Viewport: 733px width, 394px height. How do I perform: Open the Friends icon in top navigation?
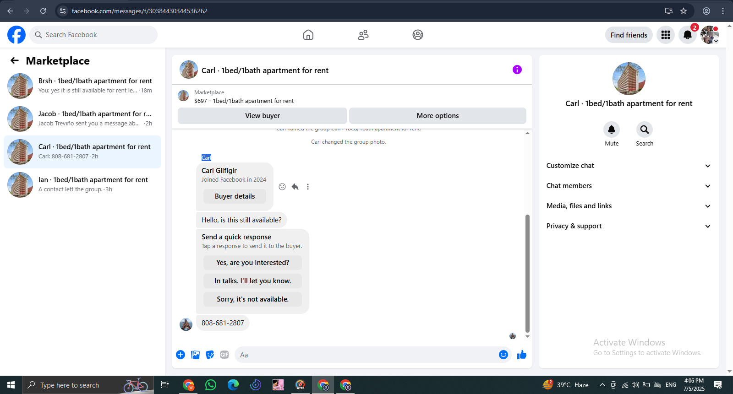pos(363,35)
